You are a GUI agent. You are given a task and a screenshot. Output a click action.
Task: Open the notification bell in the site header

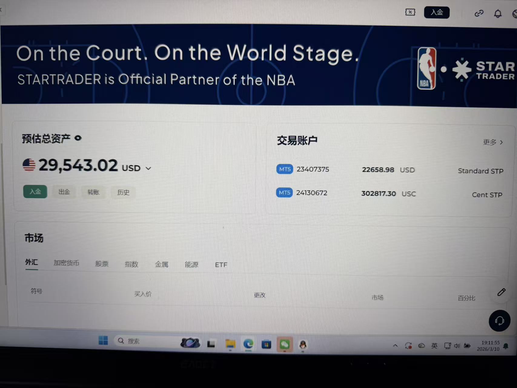click(x=498, y=14)
